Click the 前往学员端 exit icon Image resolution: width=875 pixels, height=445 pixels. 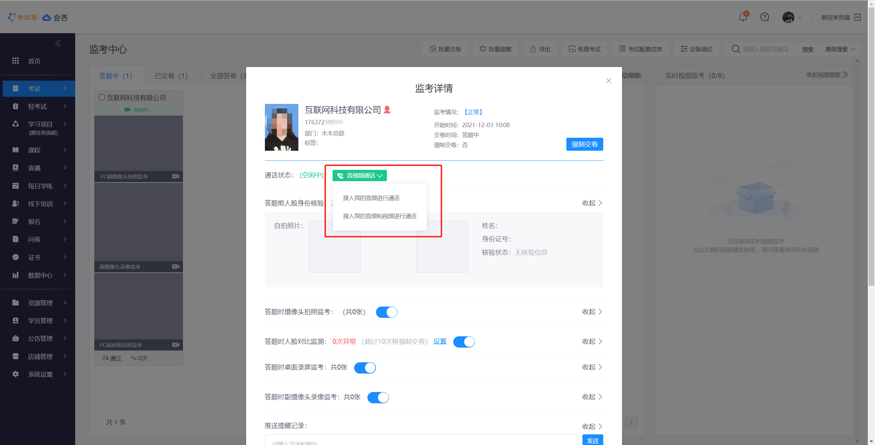(x=858, y=17)
